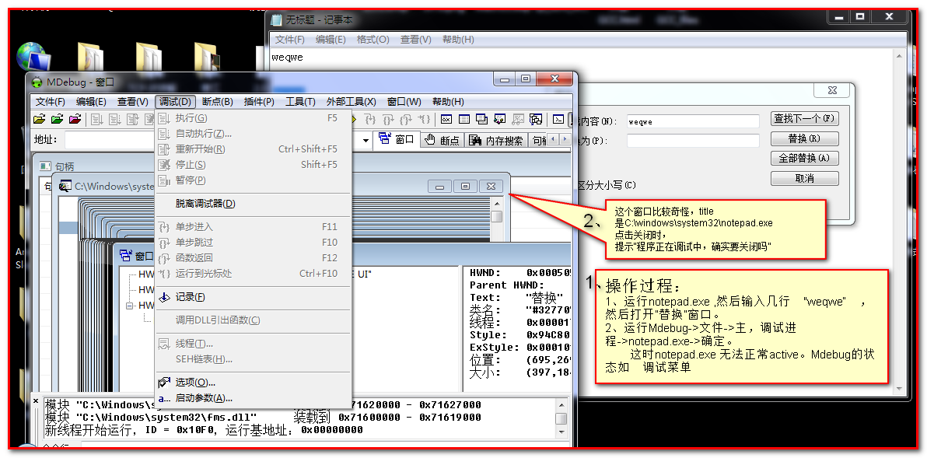Open Notepad's 格式(O) menu
This screenshot has height=458, width=927.
tap(373, 40)
